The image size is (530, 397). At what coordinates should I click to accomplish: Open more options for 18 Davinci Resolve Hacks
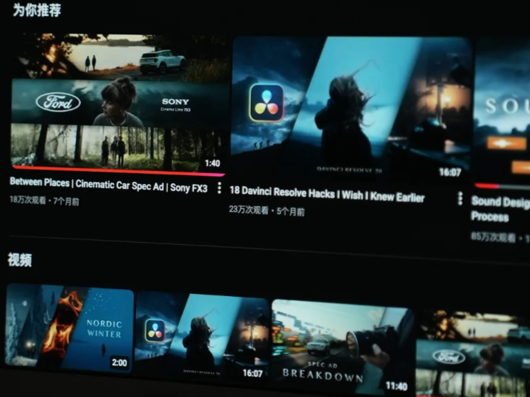460,198
